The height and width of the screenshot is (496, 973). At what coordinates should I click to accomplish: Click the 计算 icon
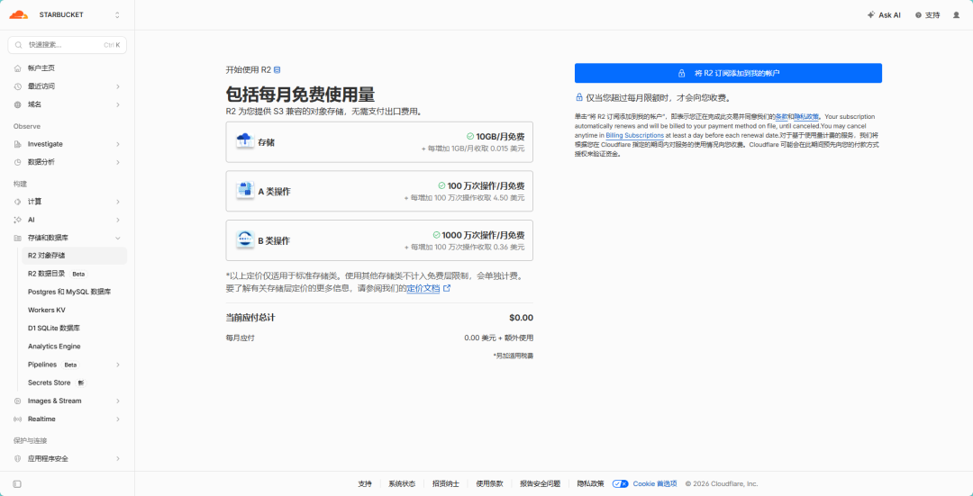point(17,202)
